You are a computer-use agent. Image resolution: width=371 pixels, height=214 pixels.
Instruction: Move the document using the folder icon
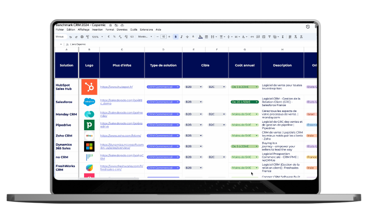pyautogui.click(x=116, y=25)
